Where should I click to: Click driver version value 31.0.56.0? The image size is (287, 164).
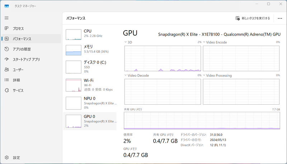click(x=216, y=135)
